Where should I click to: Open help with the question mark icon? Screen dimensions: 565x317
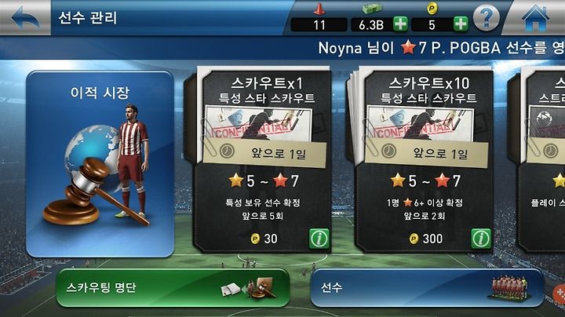(486, 17)
